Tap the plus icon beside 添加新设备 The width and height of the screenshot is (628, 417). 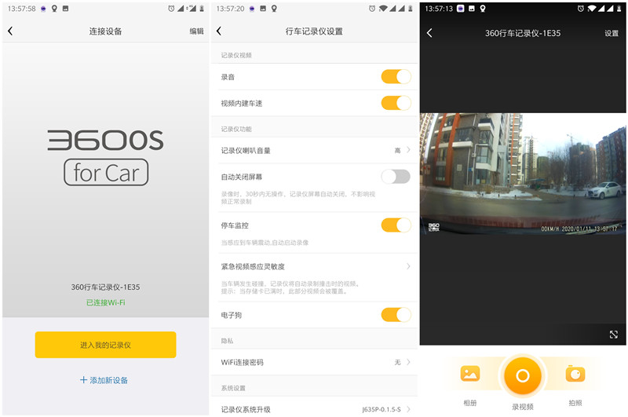pos(83,379)
